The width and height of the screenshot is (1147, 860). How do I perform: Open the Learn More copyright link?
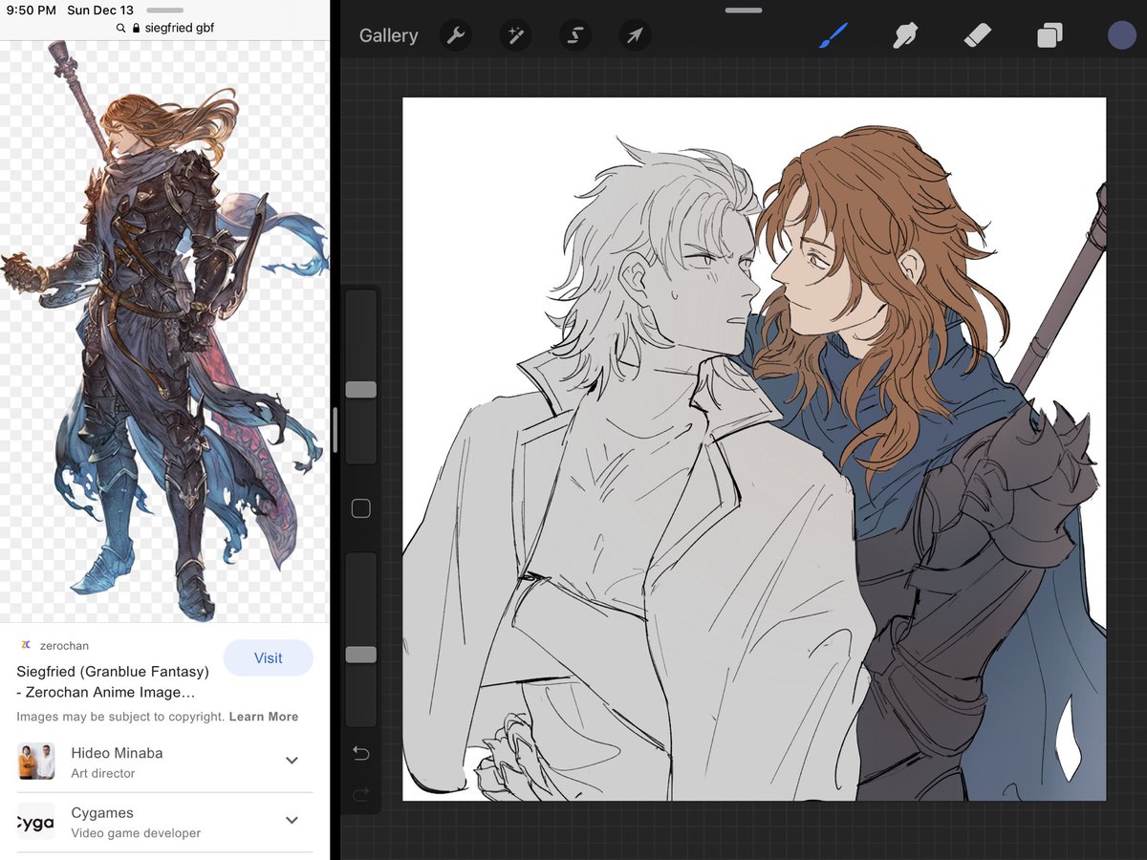pos(264,717)
